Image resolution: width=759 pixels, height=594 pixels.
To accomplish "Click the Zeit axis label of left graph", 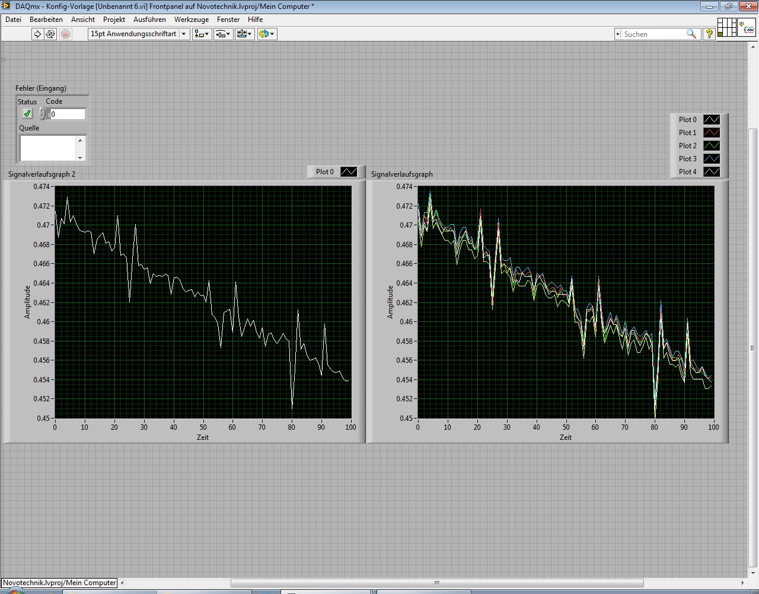I will 203,437.
